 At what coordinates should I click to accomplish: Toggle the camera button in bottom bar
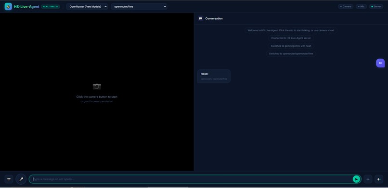pos(9,179)
